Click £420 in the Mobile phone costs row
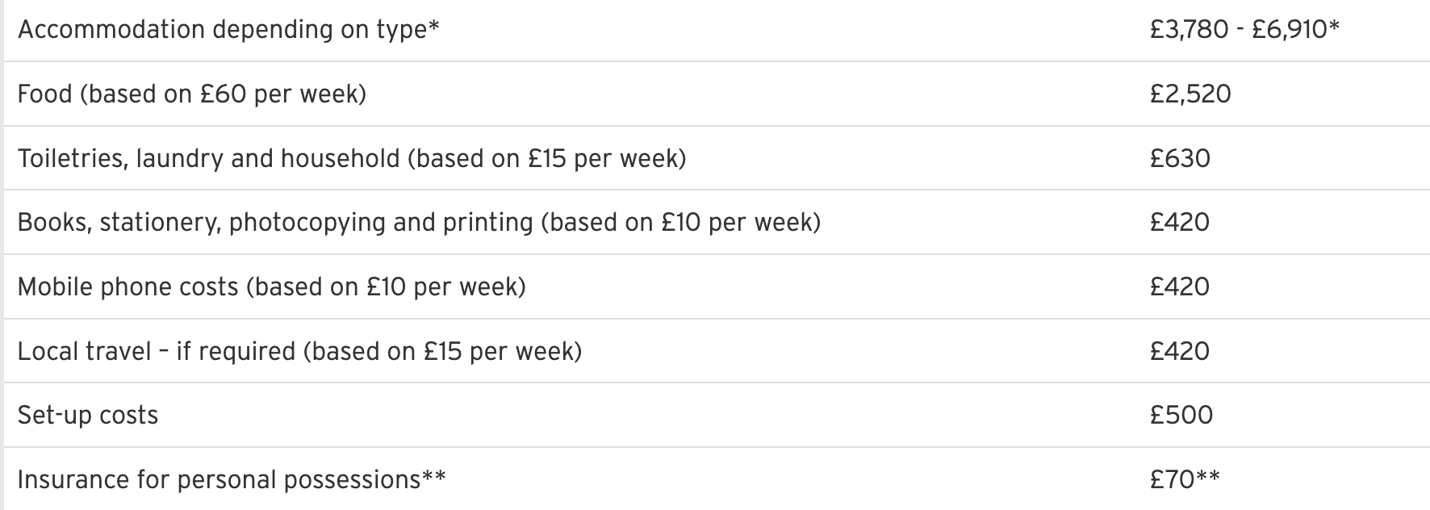This screenshot has width=1430, height=510. click(1180, 286)
